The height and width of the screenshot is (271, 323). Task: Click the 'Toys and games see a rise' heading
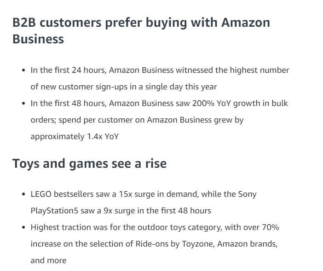pyautogui.click(x=89, y=164)
